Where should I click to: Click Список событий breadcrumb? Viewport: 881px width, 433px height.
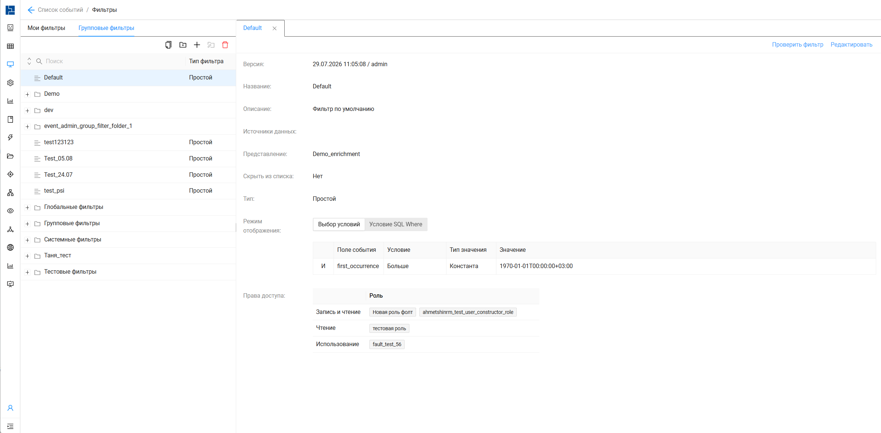click(x=60, y=10)
